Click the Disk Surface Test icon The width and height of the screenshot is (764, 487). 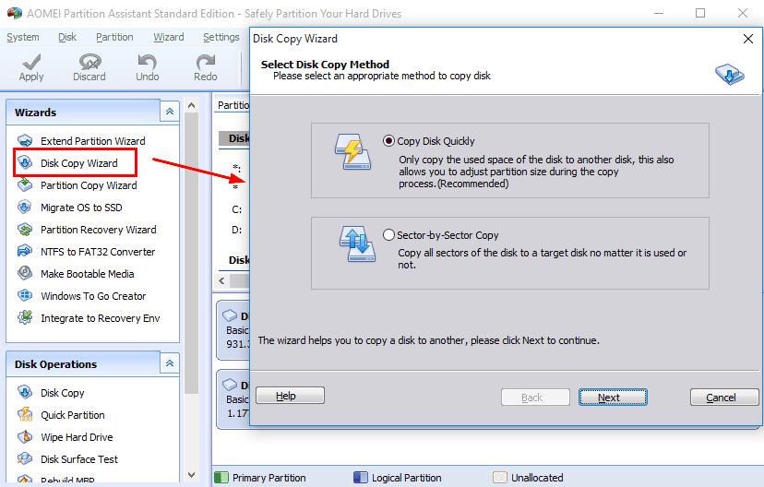click(25, 458)
